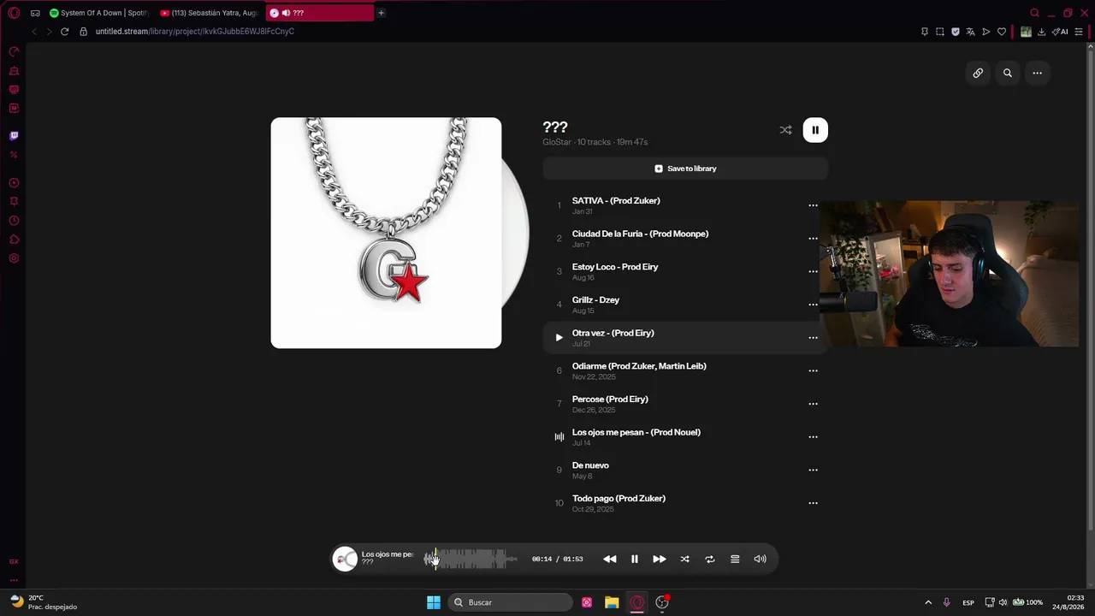Open options for Todo pago track
The image size is (1095, 616).
point(813,503)
